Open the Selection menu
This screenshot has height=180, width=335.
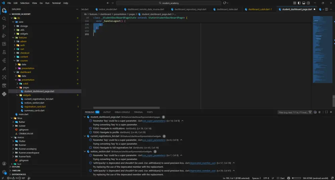coord(25,3)
